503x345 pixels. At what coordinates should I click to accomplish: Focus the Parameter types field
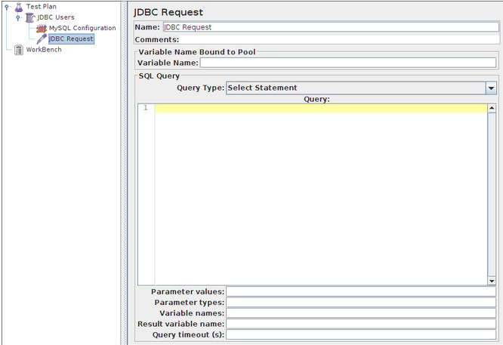(x=361, y=303)
